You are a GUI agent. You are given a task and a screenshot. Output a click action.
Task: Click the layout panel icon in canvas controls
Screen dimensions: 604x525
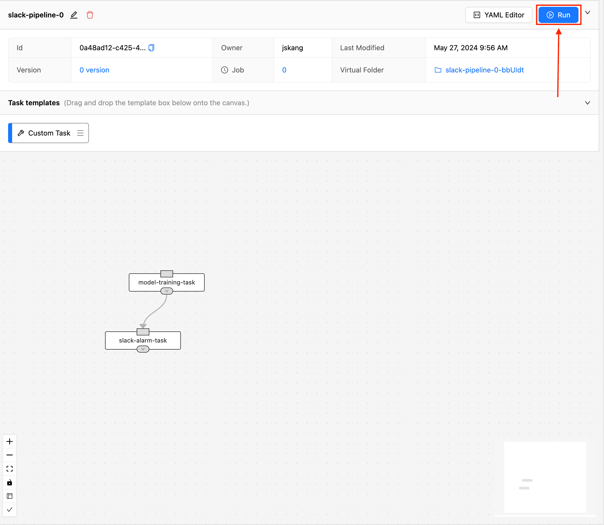click(10, 496)
